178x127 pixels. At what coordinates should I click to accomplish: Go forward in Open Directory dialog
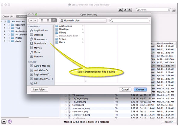click(x=35, y=21)
